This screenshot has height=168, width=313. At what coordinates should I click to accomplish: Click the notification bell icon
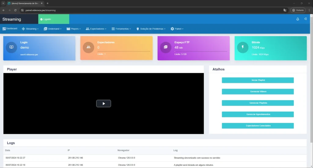click(298, 19)
